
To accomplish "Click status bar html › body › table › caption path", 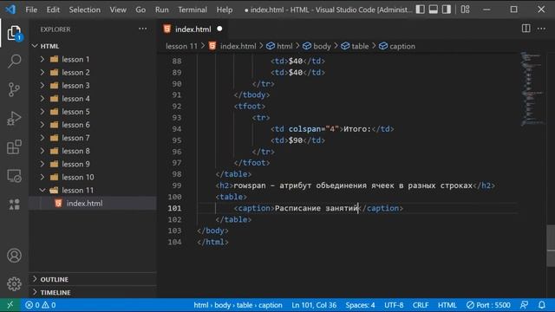I will 238,305.
